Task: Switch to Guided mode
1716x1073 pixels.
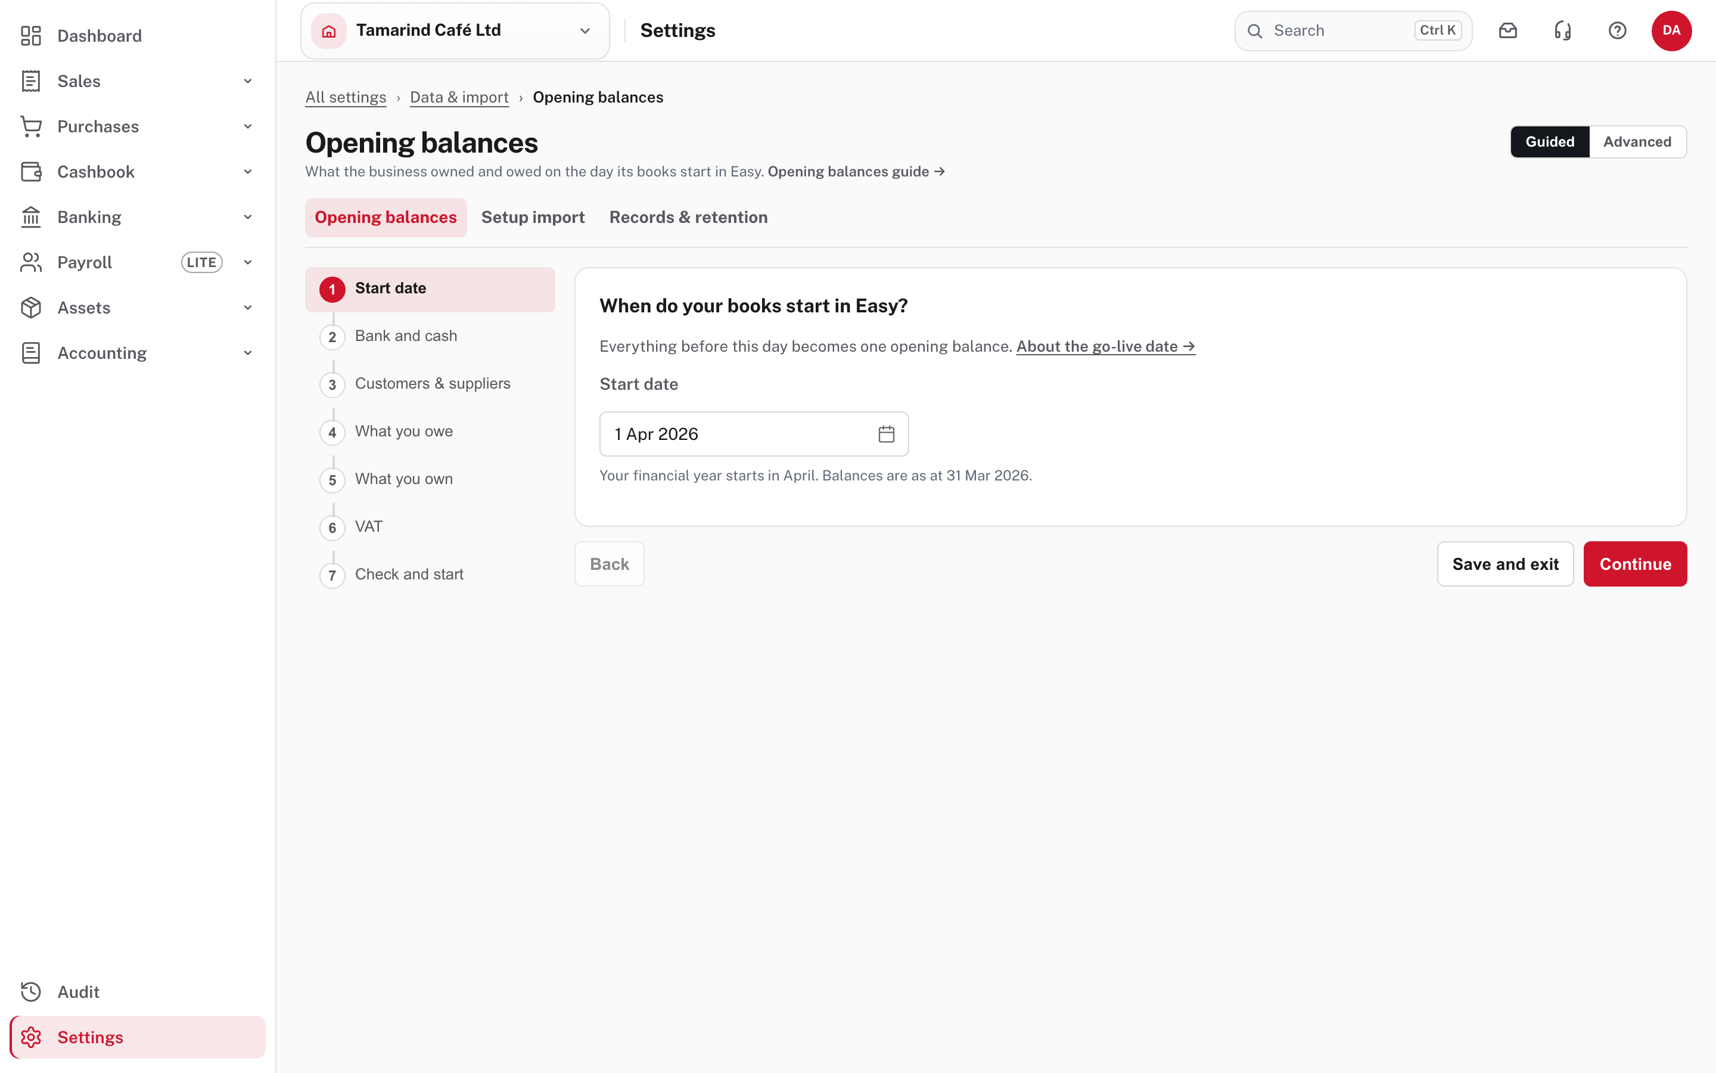Action: pos(1550,142)
